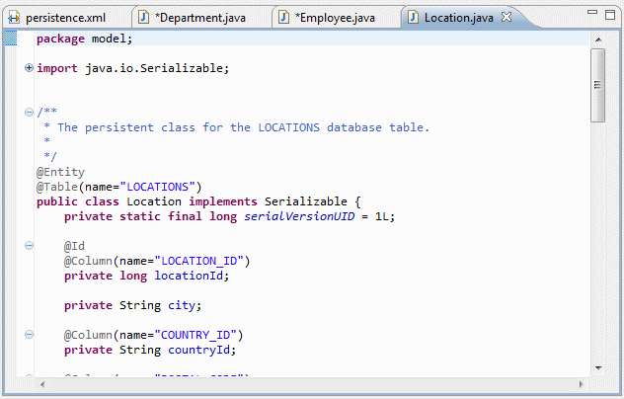624x399 pixels.
Task: Click the locationId field name
Action: pos(189,276)
